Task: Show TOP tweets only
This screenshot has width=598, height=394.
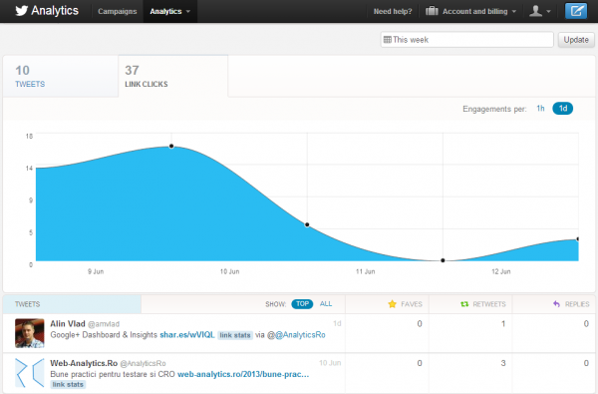Action: click(x=302, y=304)
